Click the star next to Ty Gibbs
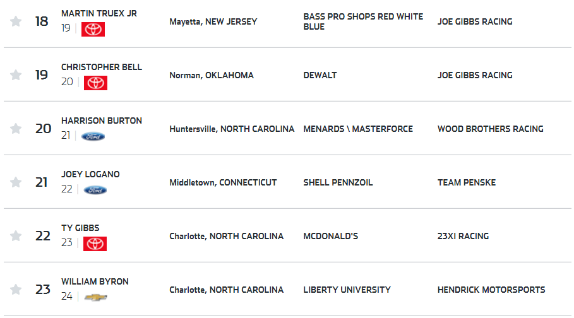 pyautogui.click(x=16, y=236)
